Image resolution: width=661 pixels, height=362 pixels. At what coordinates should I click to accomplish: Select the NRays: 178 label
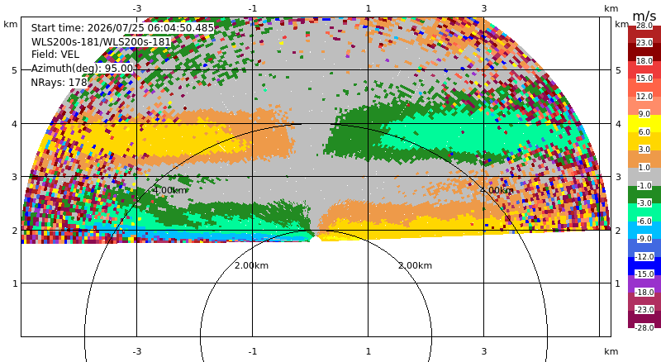59,83
